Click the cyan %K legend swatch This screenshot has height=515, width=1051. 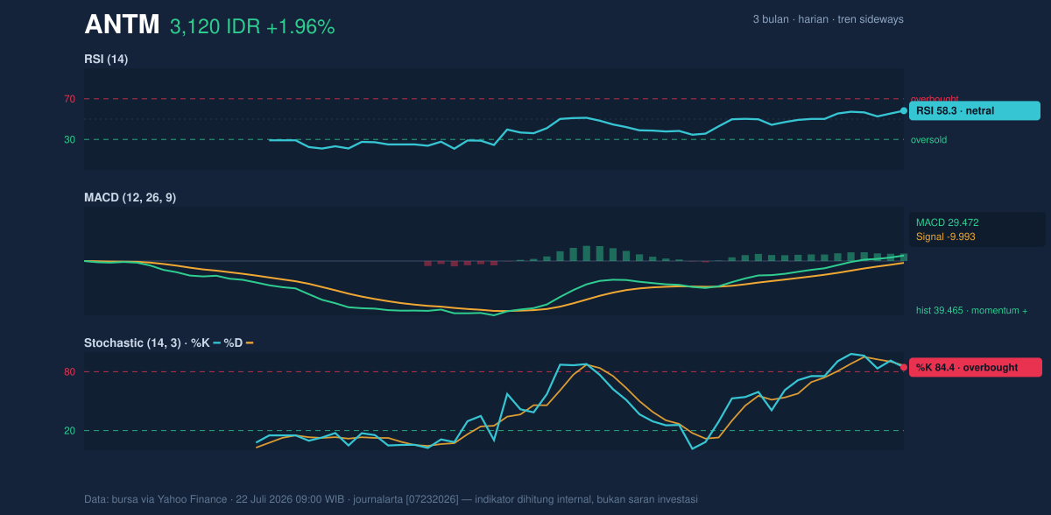tap(216, 342)
